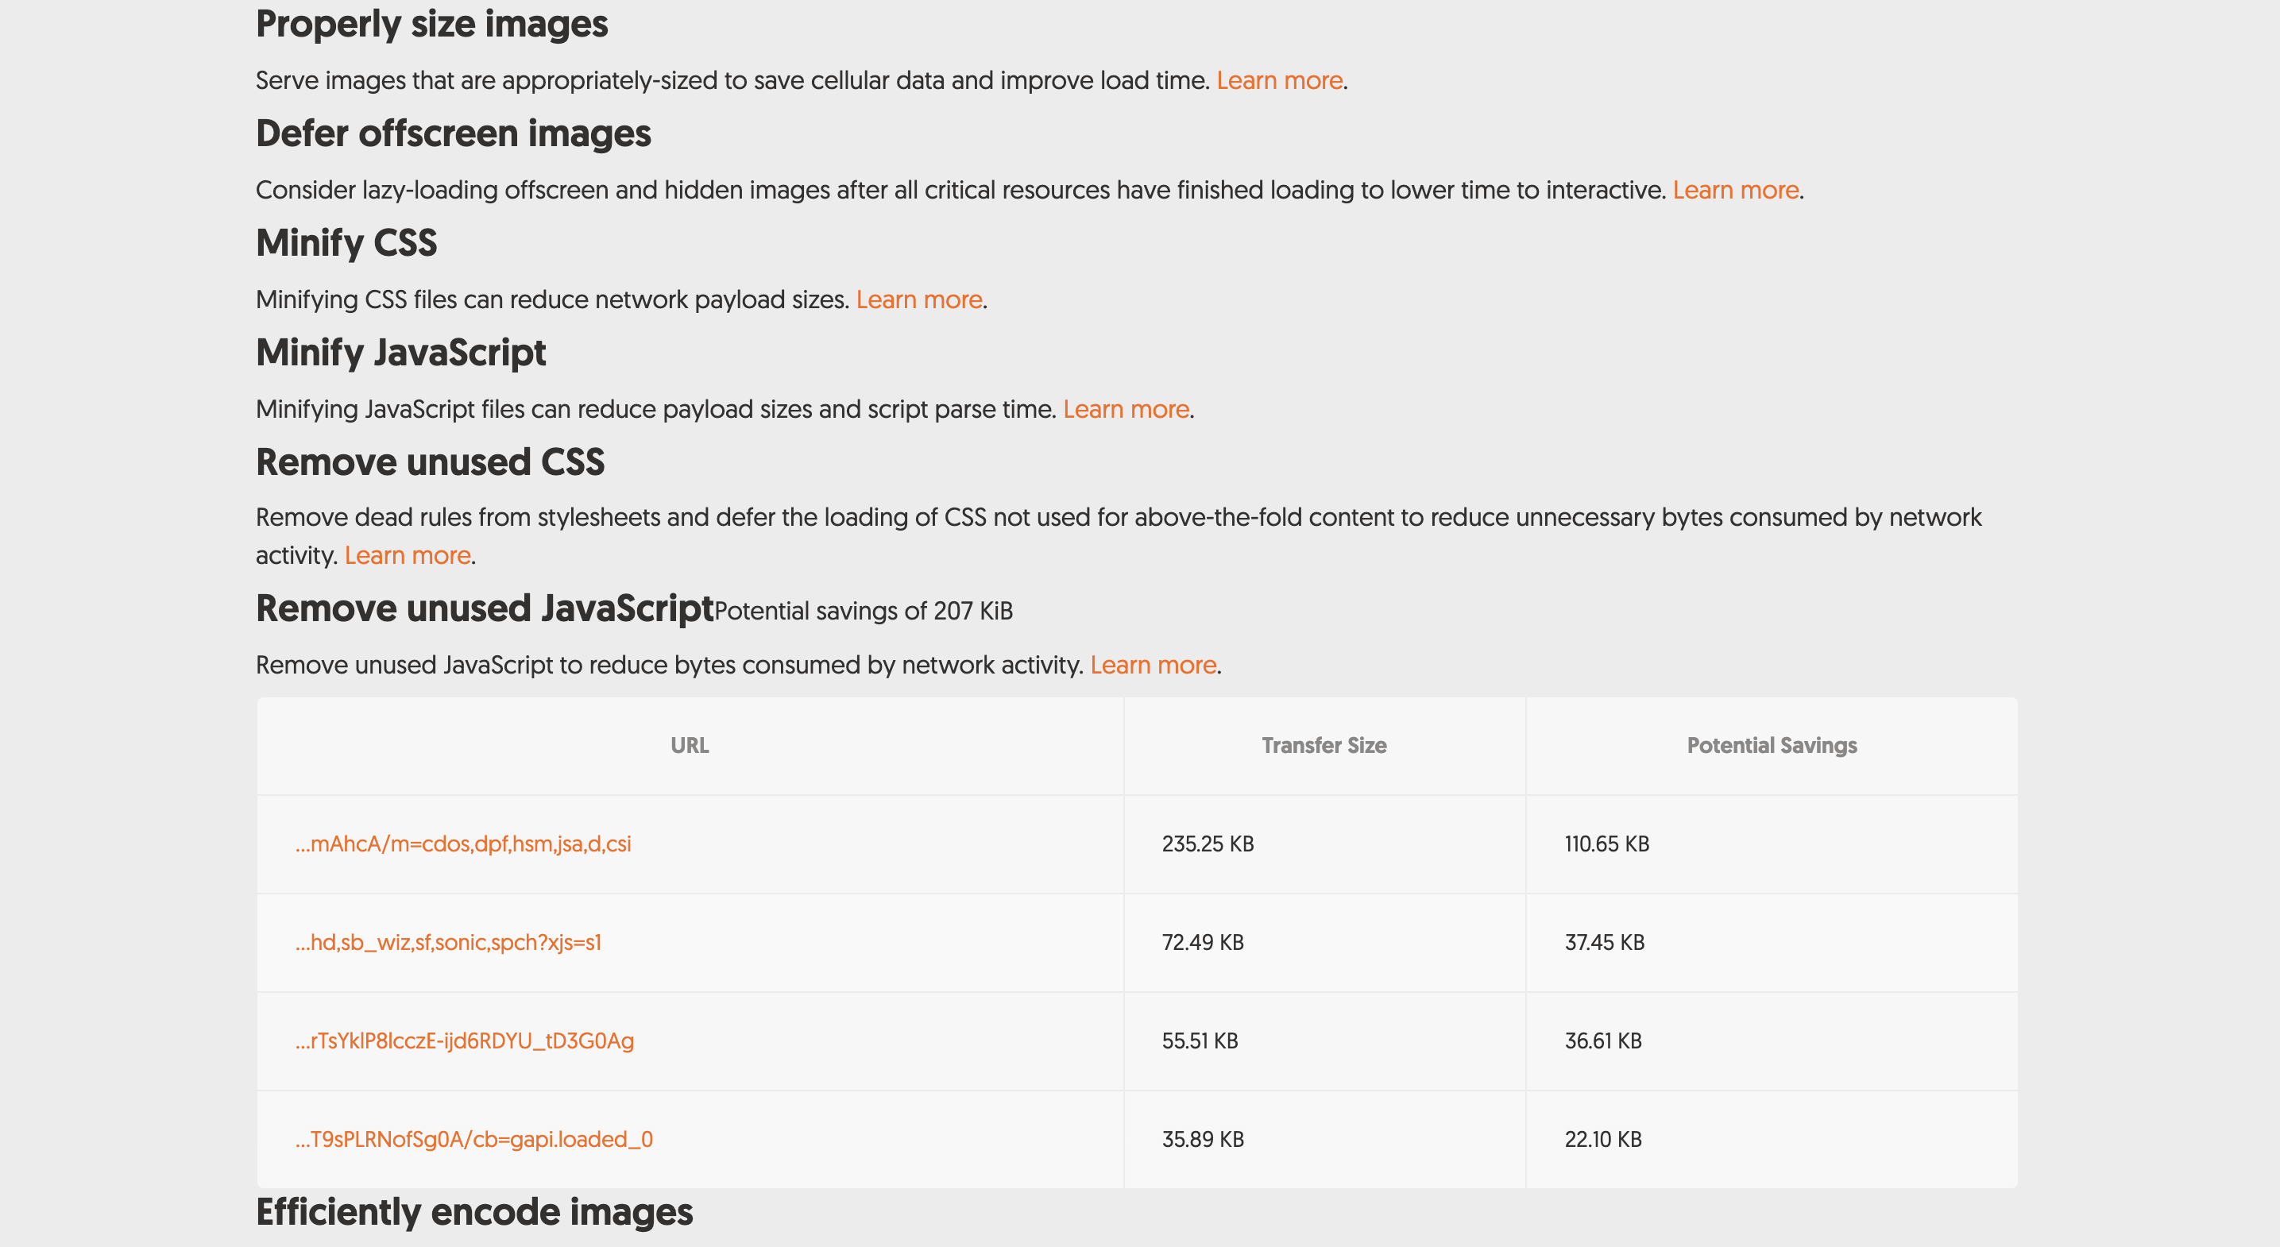
Task: Click Learn more under Properly size images
Action: point(1279,80)
